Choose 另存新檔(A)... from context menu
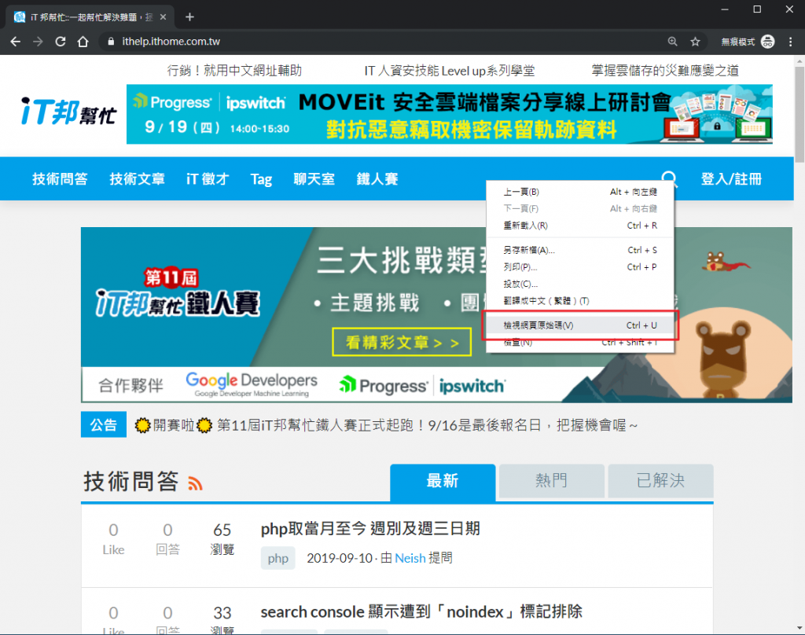The height and width of the screenshot is (635, 805). coord(580,250)
